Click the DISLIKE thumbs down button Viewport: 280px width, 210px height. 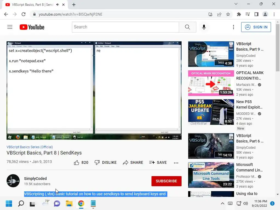[x=106, y=162]
